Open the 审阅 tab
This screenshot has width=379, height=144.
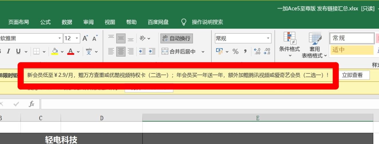click(x=88, y=22)
